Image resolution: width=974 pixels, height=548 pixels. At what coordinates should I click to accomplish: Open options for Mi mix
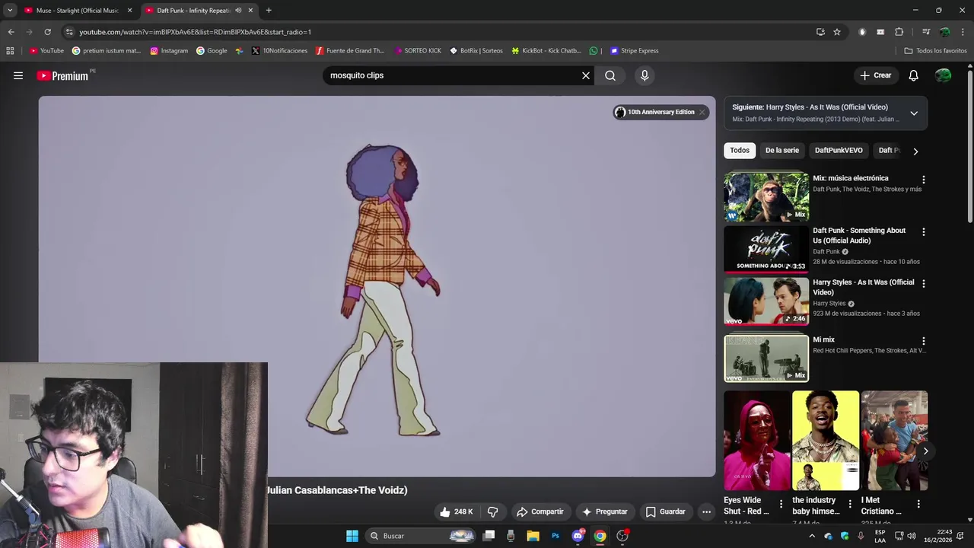coord(924,342)
